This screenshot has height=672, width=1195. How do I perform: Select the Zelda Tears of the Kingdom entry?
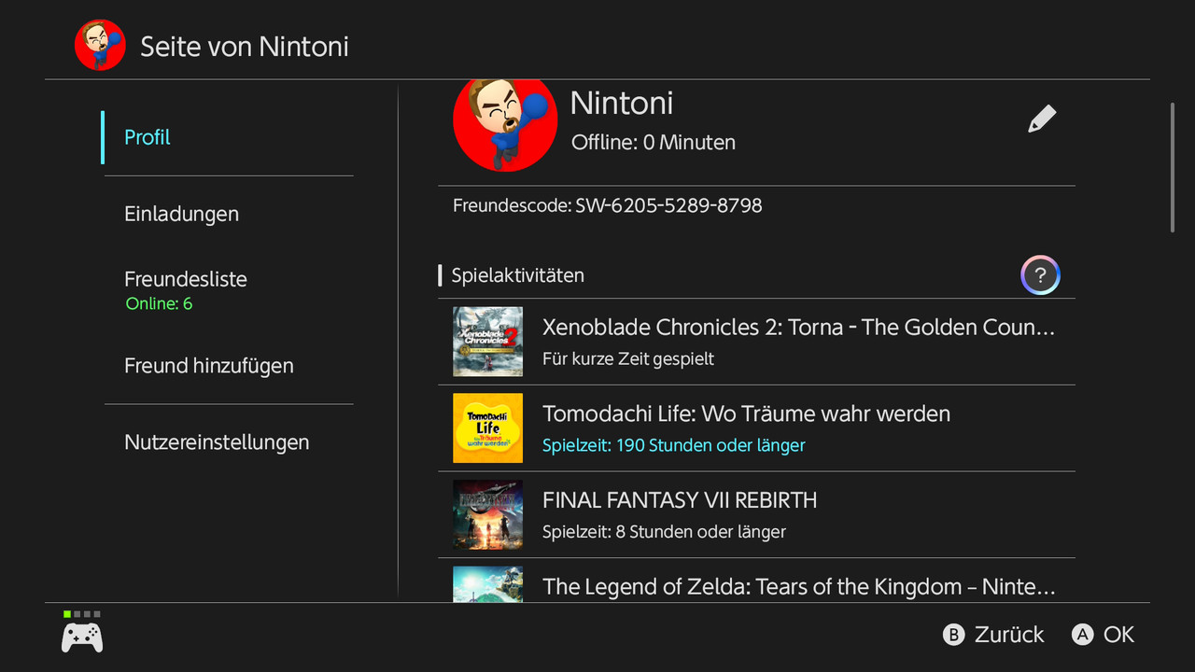(x=756, y=581)
